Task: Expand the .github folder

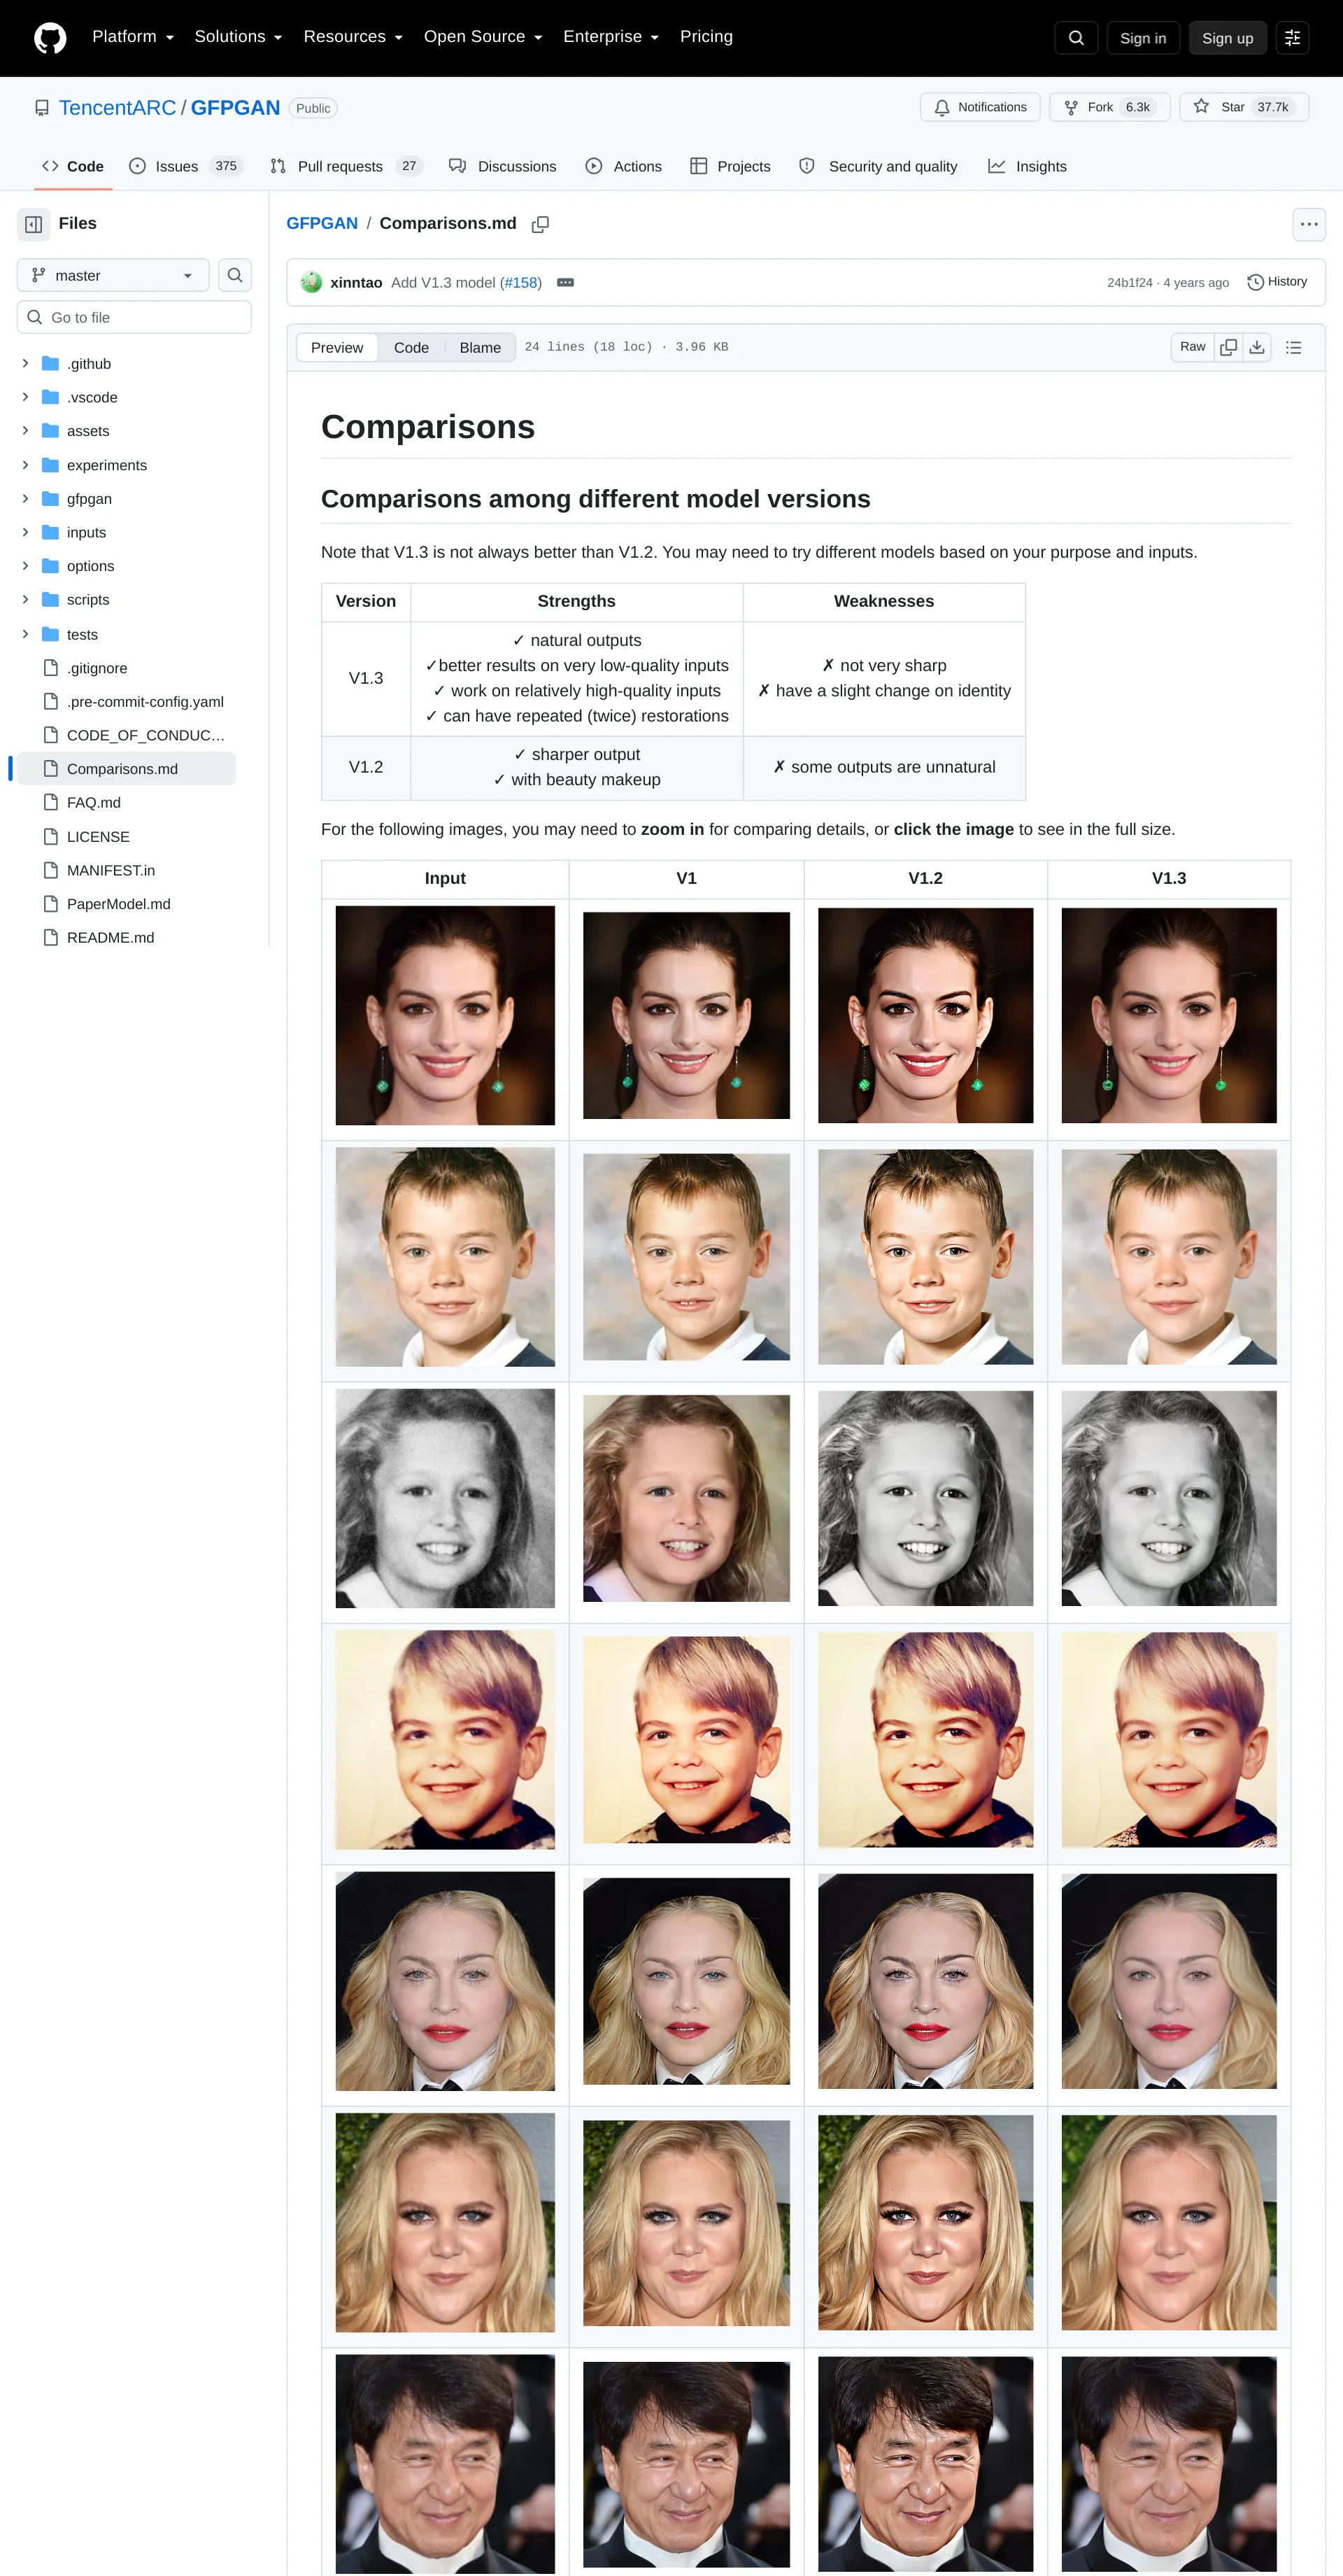Action: [25, 364]
